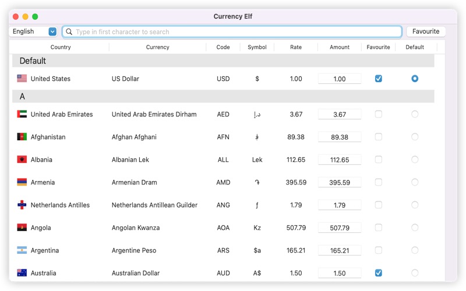Mark Albanian Lek as favourite
Screen dimensions: 466x291
[379, 159]
